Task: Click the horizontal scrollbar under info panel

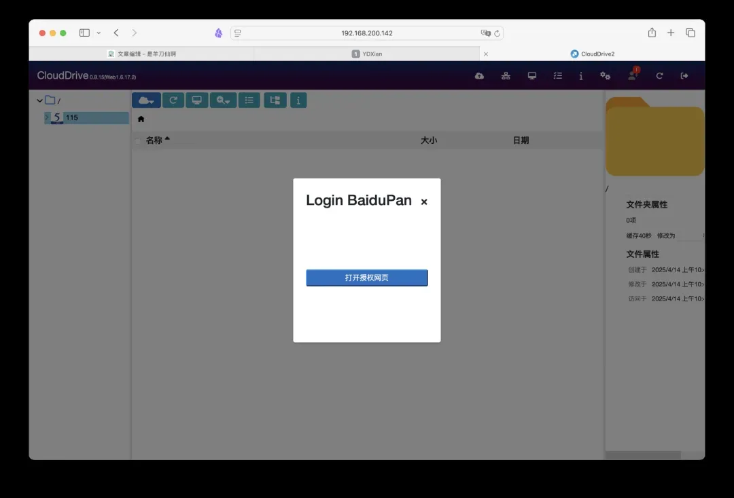Action: tap(643, 455)
